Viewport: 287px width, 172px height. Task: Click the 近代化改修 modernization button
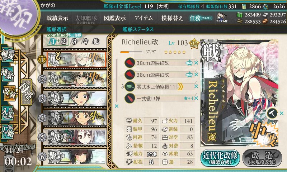point(220,158)
